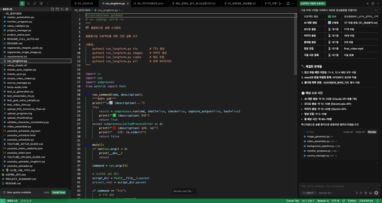Open the 프로젝트 자동화 프로세스 chat tab

pos(313,4)
